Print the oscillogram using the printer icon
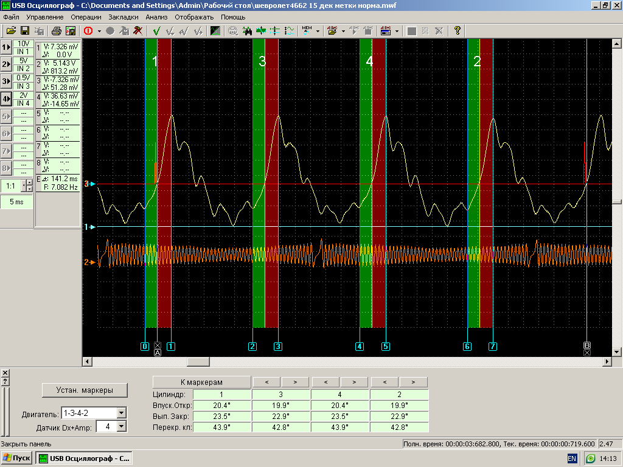The height and width of the screenshot is (467, 623). [x=57, y=31]
